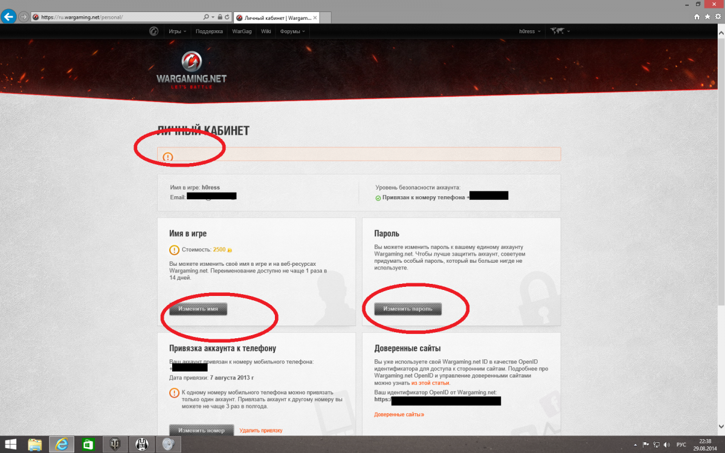Open the Windows Start button
725x453 pixels.
coord(12,445)
